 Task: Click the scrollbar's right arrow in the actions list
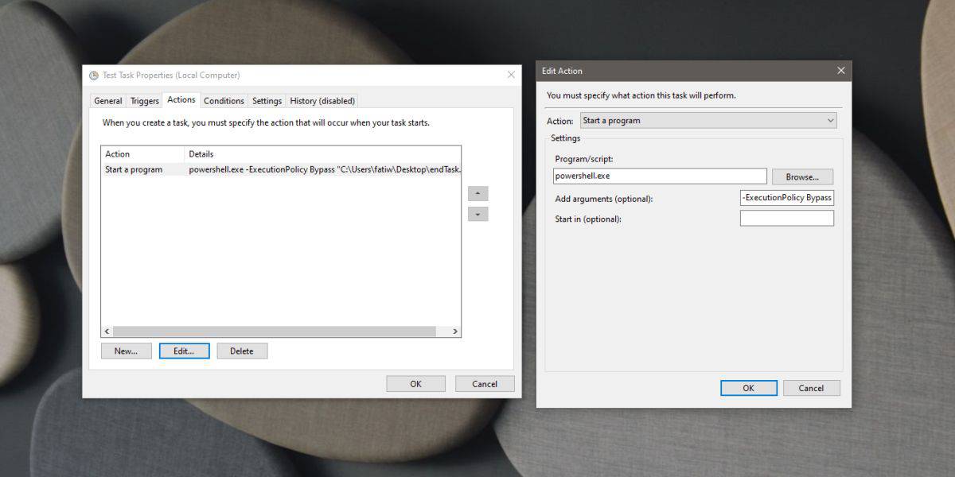455,332
